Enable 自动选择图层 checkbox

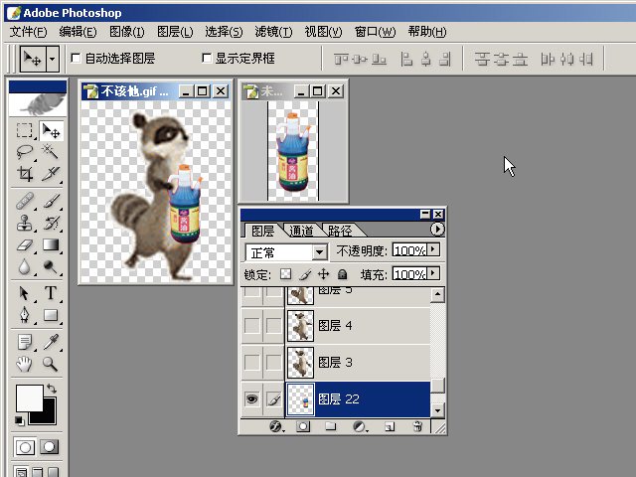coord(76,59)
